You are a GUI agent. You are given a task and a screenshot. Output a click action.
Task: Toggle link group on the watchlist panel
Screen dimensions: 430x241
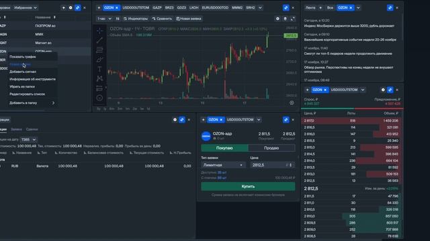(78, 7)
